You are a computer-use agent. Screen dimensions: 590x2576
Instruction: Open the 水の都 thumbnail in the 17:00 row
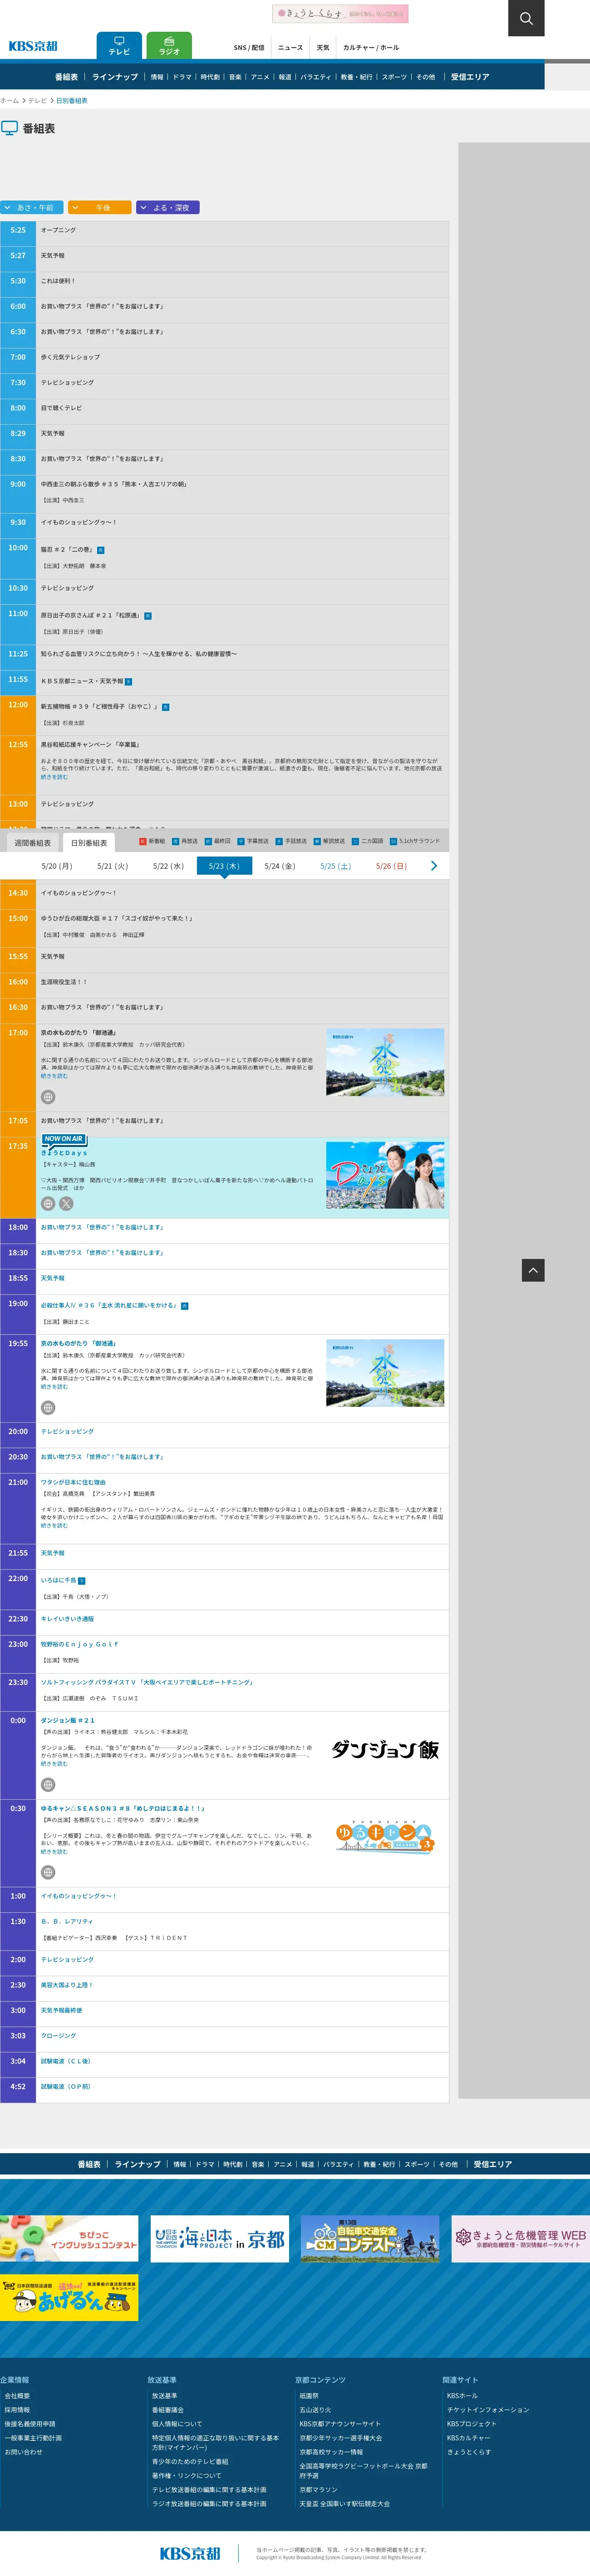(385, 1062)
